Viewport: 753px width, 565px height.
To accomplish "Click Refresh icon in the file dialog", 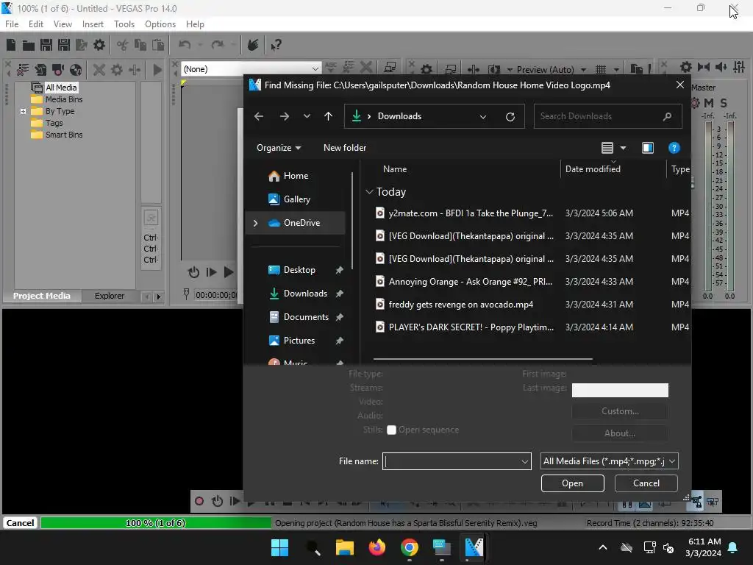I will [x=510, y=116].
